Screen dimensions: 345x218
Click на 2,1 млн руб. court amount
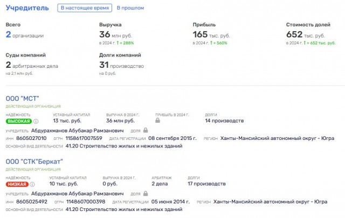19,73
